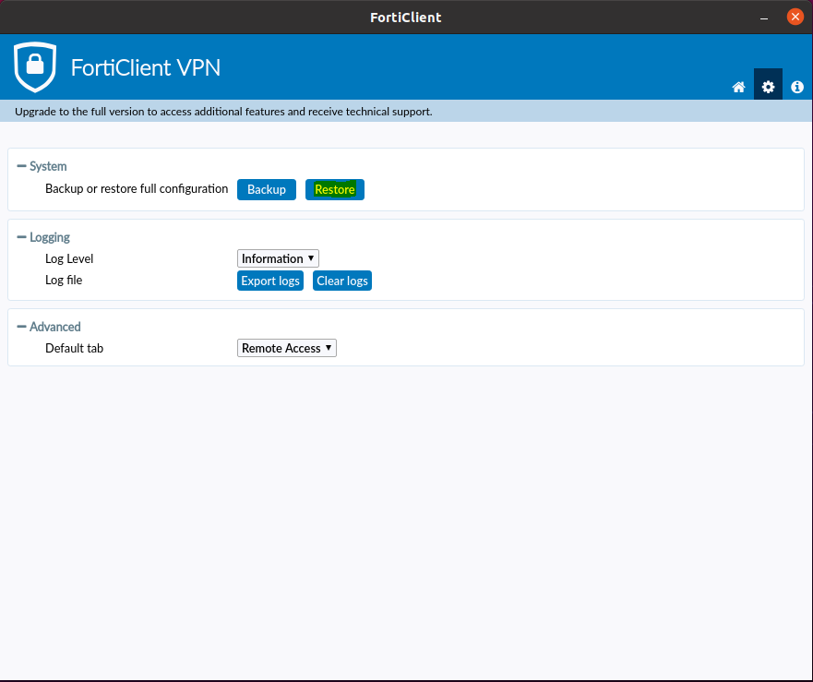
Task: Click the 'FortiClient VPN' heading text
Action: coord(145,67)
